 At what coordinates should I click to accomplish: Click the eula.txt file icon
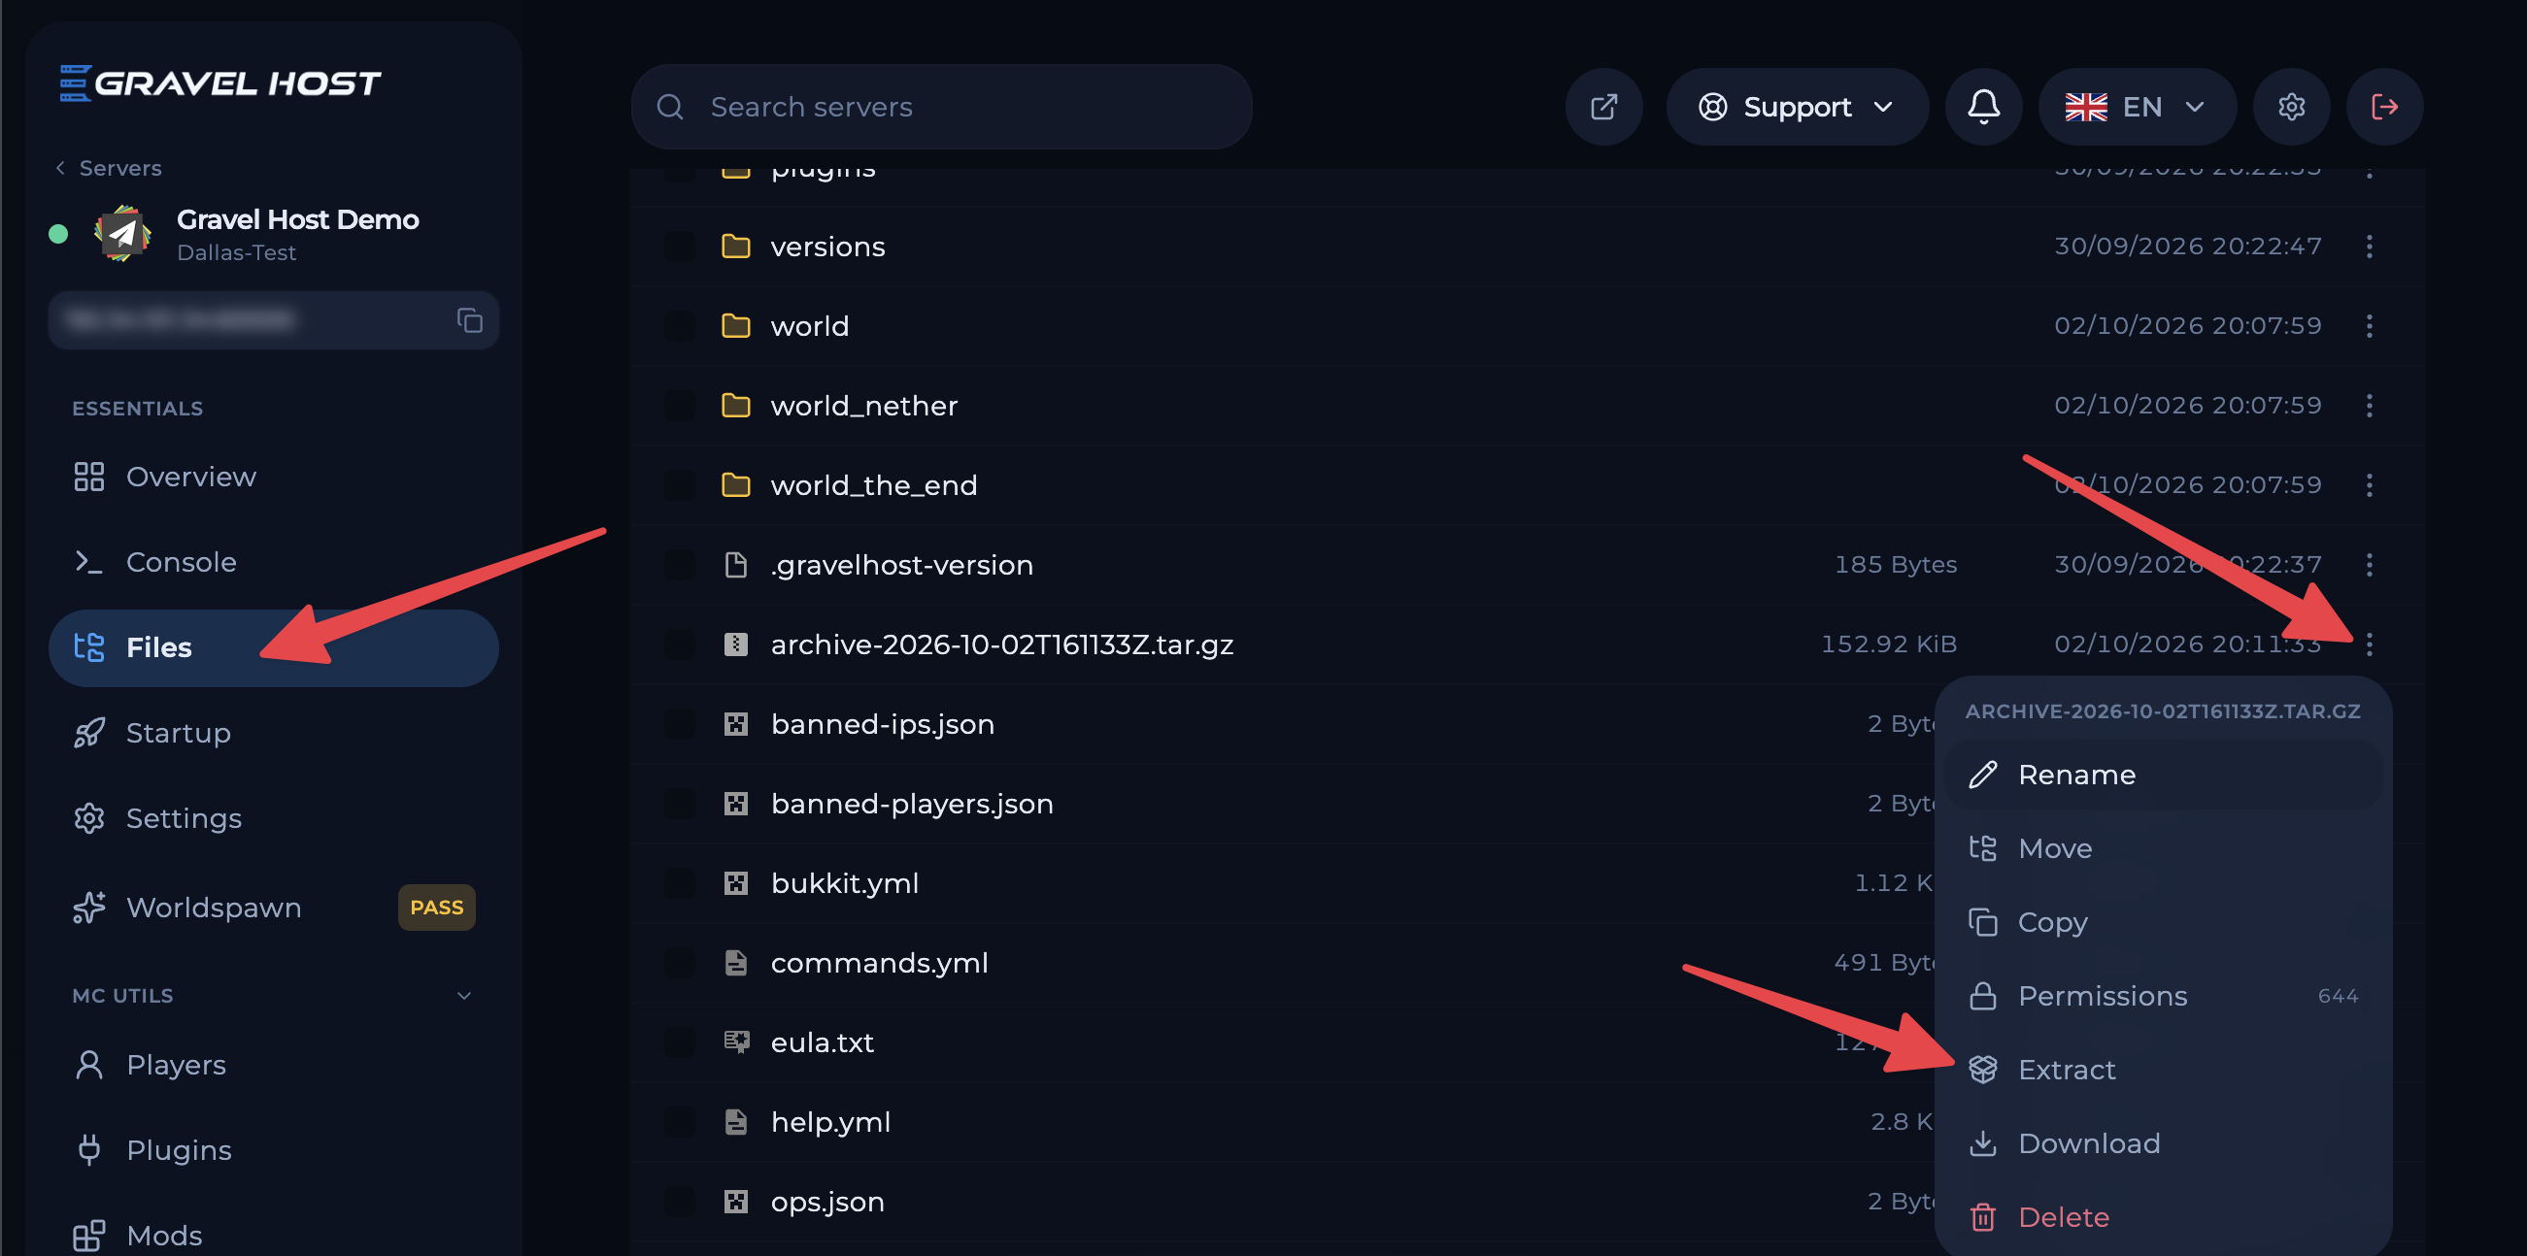point(736,1041)
